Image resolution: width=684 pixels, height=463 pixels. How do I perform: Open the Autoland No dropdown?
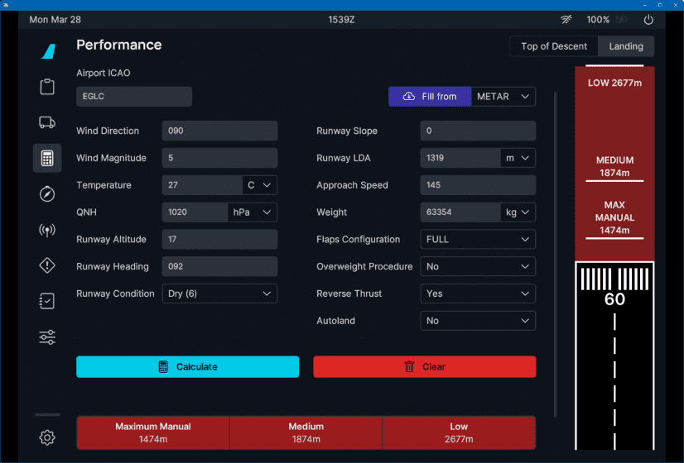(478, 321)
